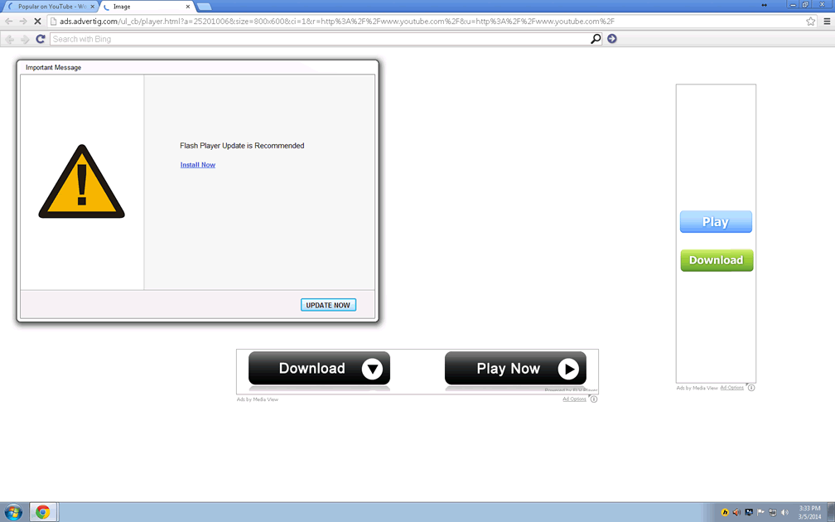Click Chrome icon in the taskbar
The height and width of the screenshot is (522, 835).
[42, 512]
